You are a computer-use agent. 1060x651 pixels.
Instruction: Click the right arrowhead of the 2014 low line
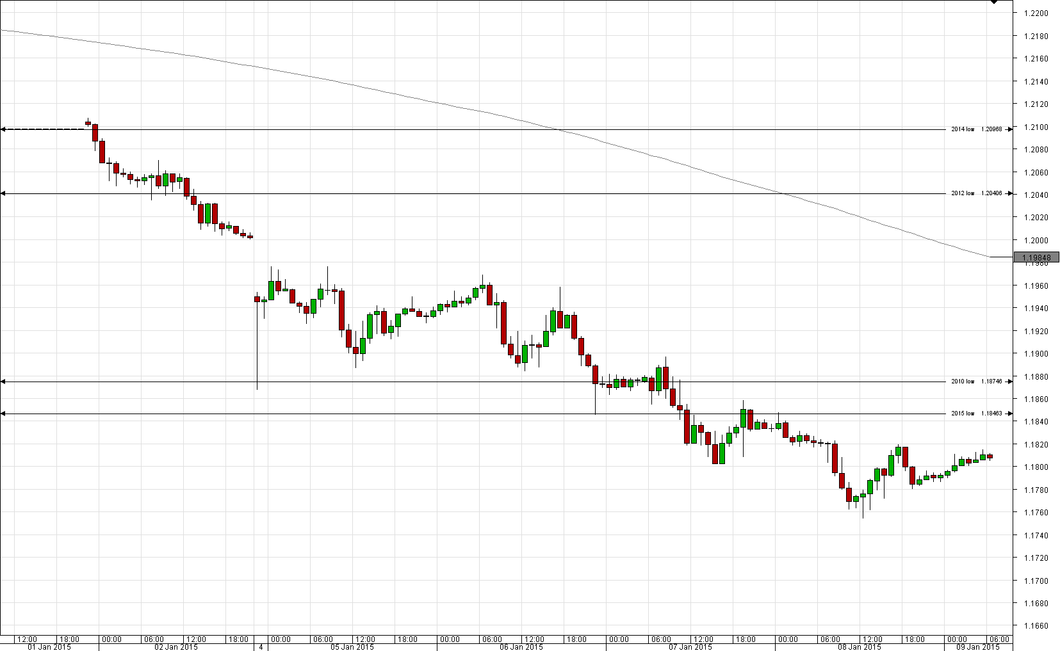pyautogui.click(x=1011, y=129)
